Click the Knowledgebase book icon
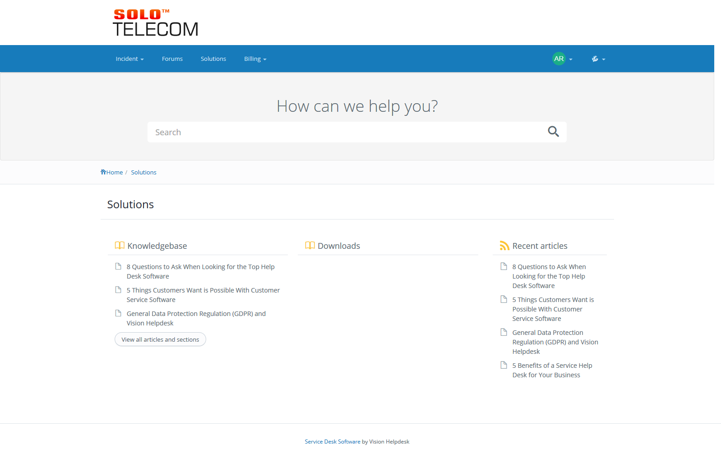Image resolution: width=721 pixels, height=453 pixels. (120, 246)
